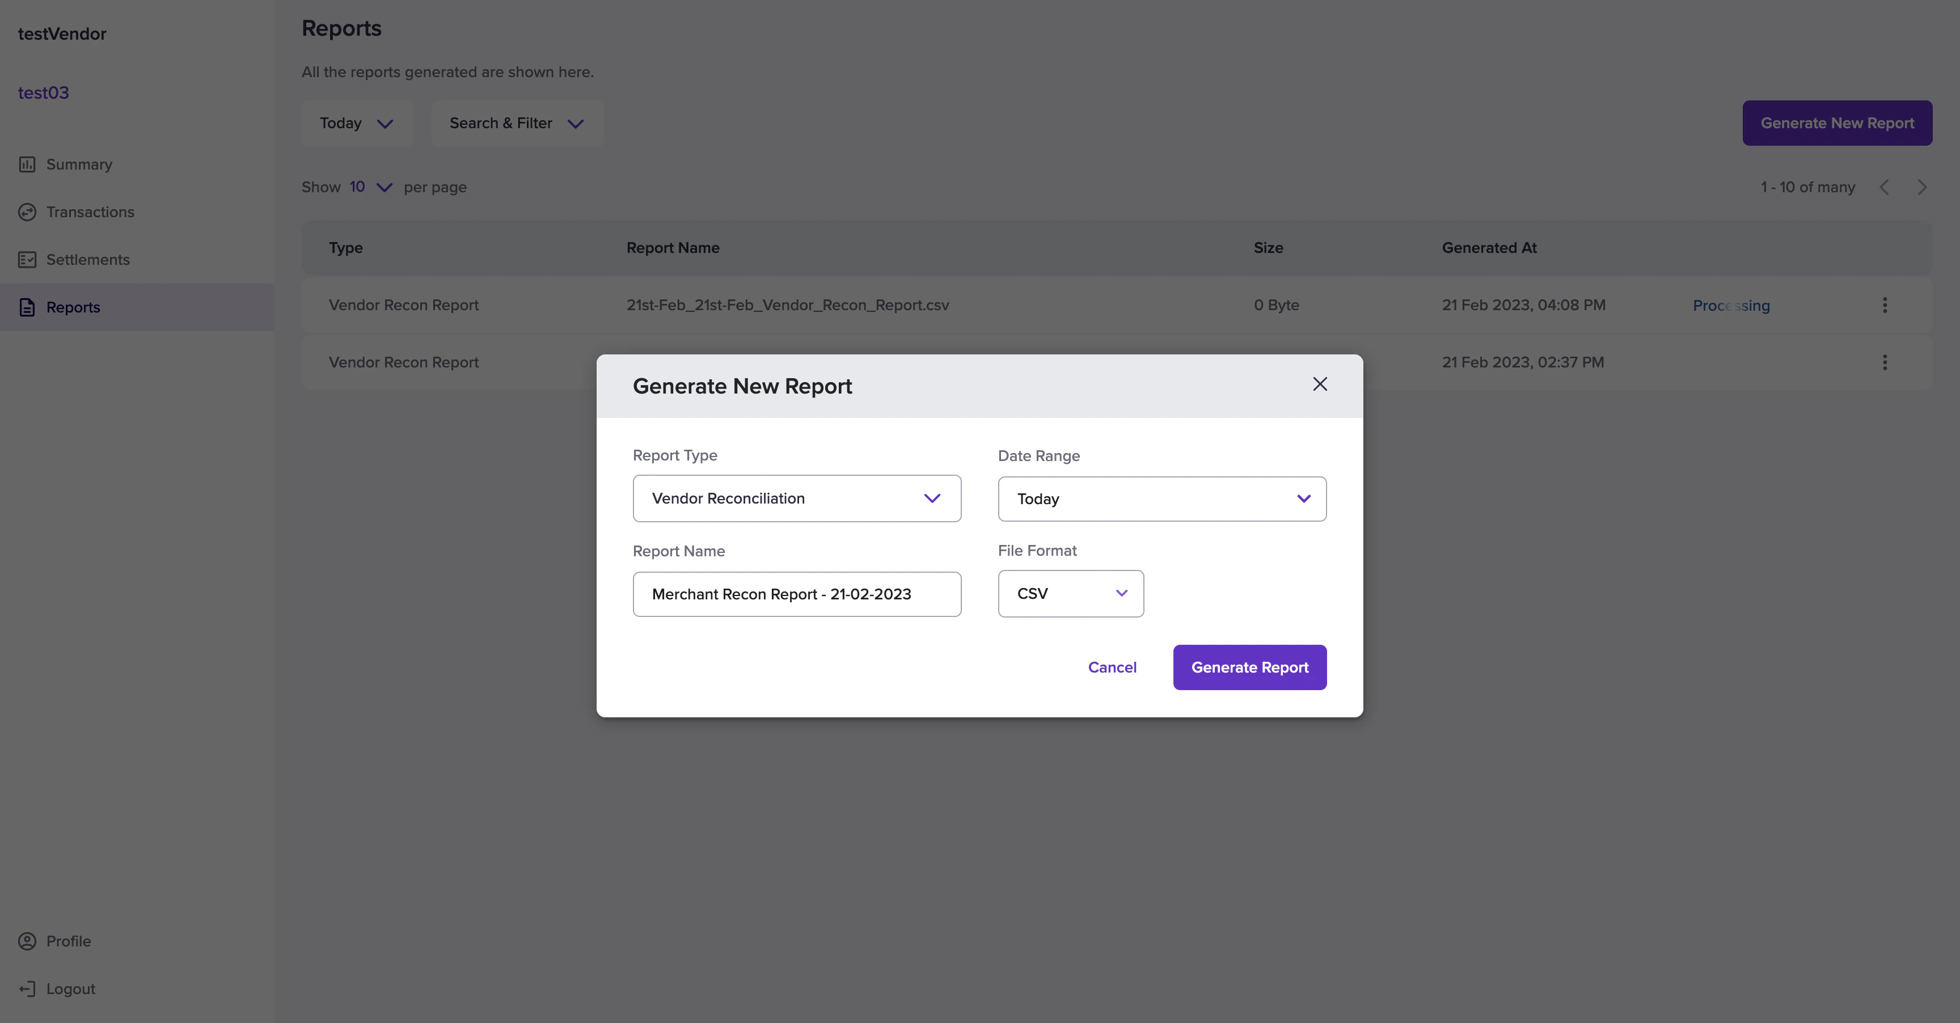Open three-dot menu for 04:08 PM report

pos(1885,305)
